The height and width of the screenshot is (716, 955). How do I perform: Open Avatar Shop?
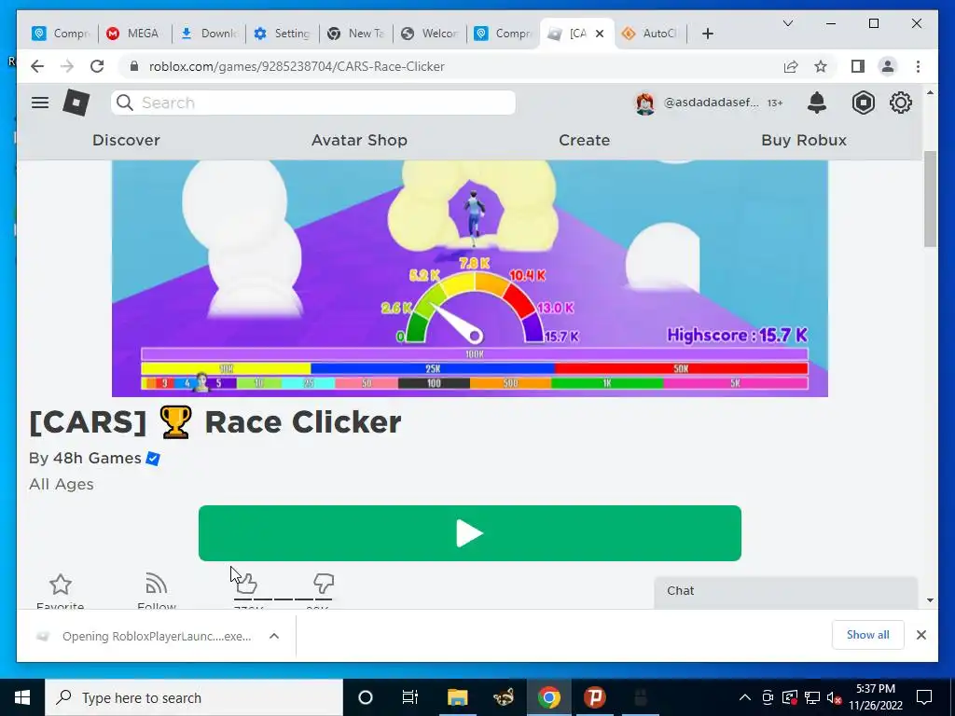point(359,140)
